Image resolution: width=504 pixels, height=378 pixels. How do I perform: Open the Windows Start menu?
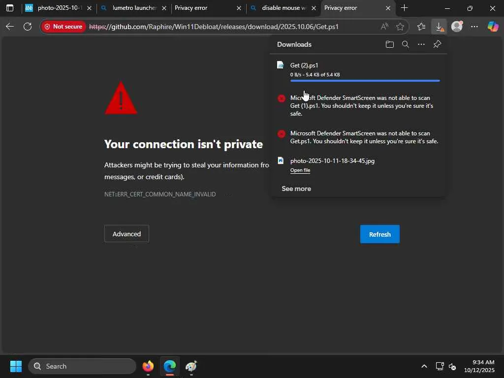click(x=16, y=366)
